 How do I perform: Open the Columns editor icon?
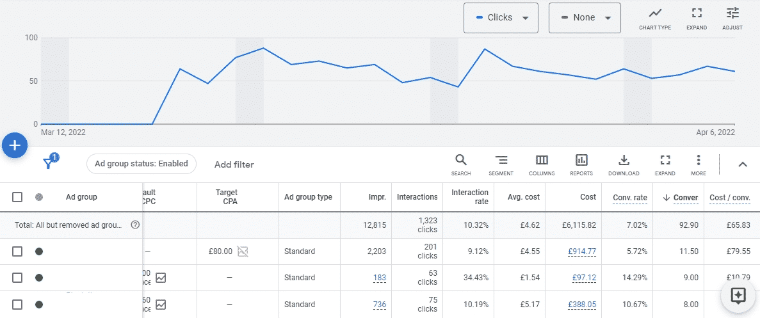point(542,164)
